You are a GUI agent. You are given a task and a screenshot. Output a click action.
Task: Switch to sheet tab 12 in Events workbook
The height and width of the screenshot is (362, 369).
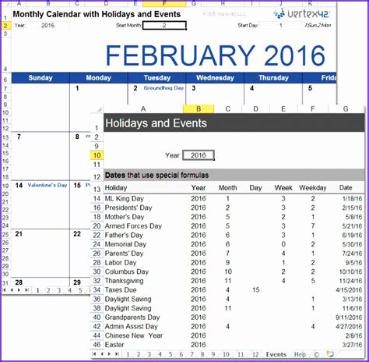[x=255, y=354]
